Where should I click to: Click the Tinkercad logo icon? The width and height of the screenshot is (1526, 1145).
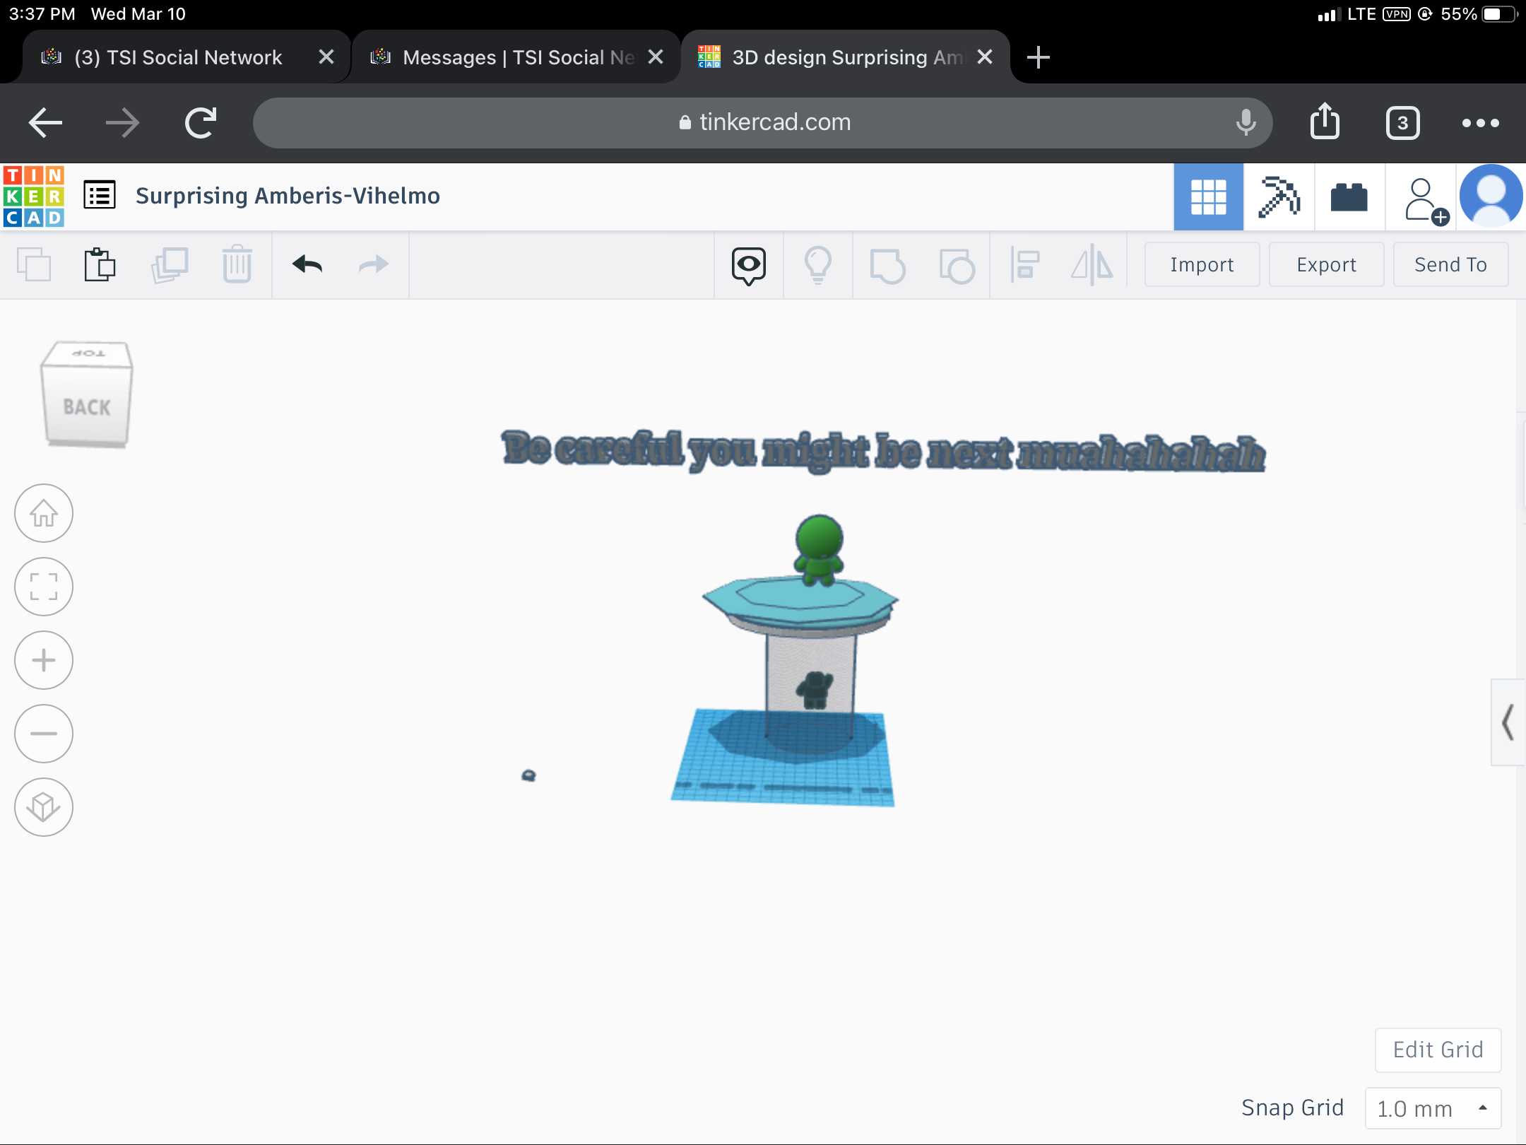pos(33,196)
